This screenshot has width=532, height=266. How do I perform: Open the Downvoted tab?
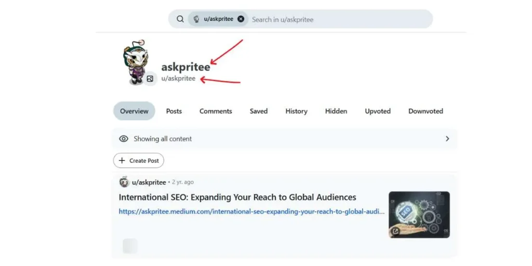(425, 111)
